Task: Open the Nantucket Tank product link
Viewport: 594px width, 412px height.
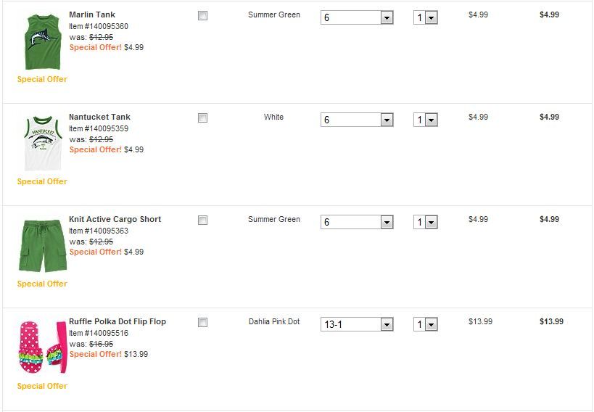Action: coord(99,117)
